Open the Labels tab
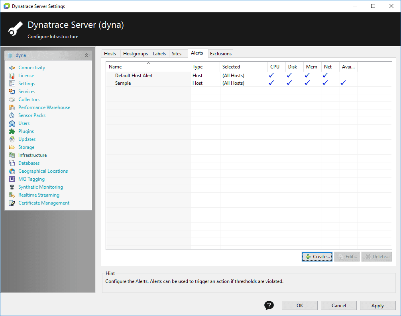Screen dimensions: 401x316 click(x=159, y=54)
